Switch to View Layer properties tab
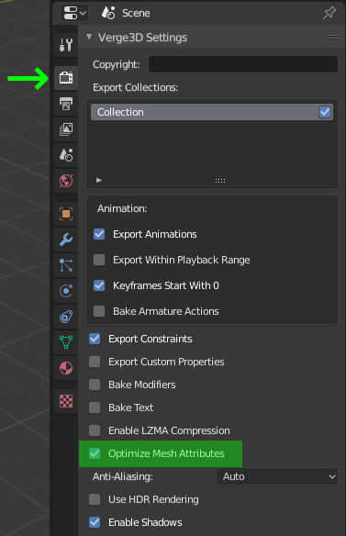This screenshot has height=536, width=346. [x=66, y=129]
